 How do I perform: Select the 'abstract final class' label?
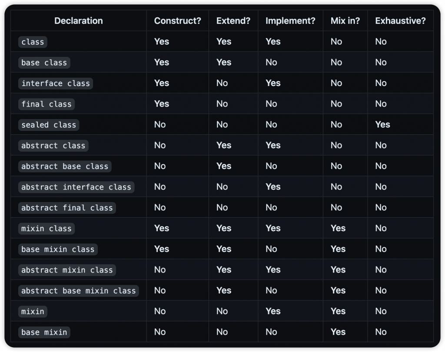(67, 208)
